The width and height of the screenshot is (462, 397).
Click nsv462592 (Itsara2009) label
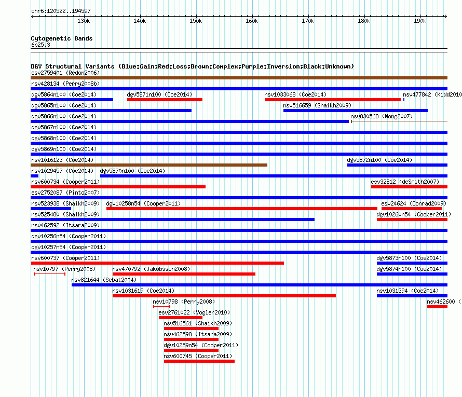tap(65, 225)
